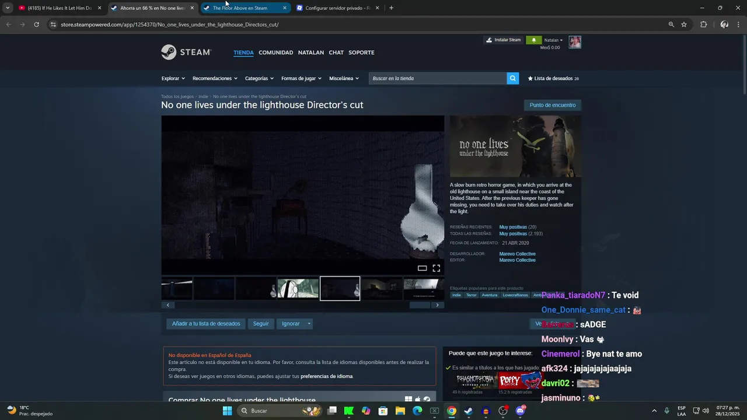Expand the Categorías menu
Screen dimensions: 747x420
pos(259,78)
